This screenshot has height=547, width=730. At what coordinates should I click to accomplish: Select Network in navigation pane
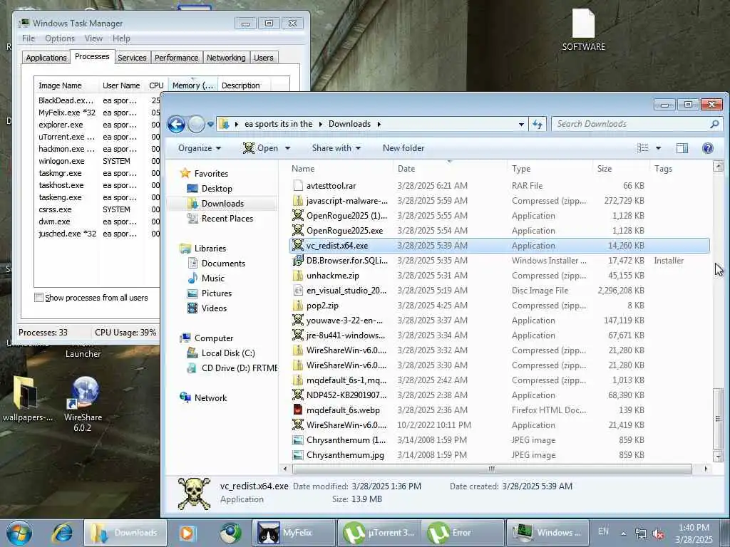[210, 397]
